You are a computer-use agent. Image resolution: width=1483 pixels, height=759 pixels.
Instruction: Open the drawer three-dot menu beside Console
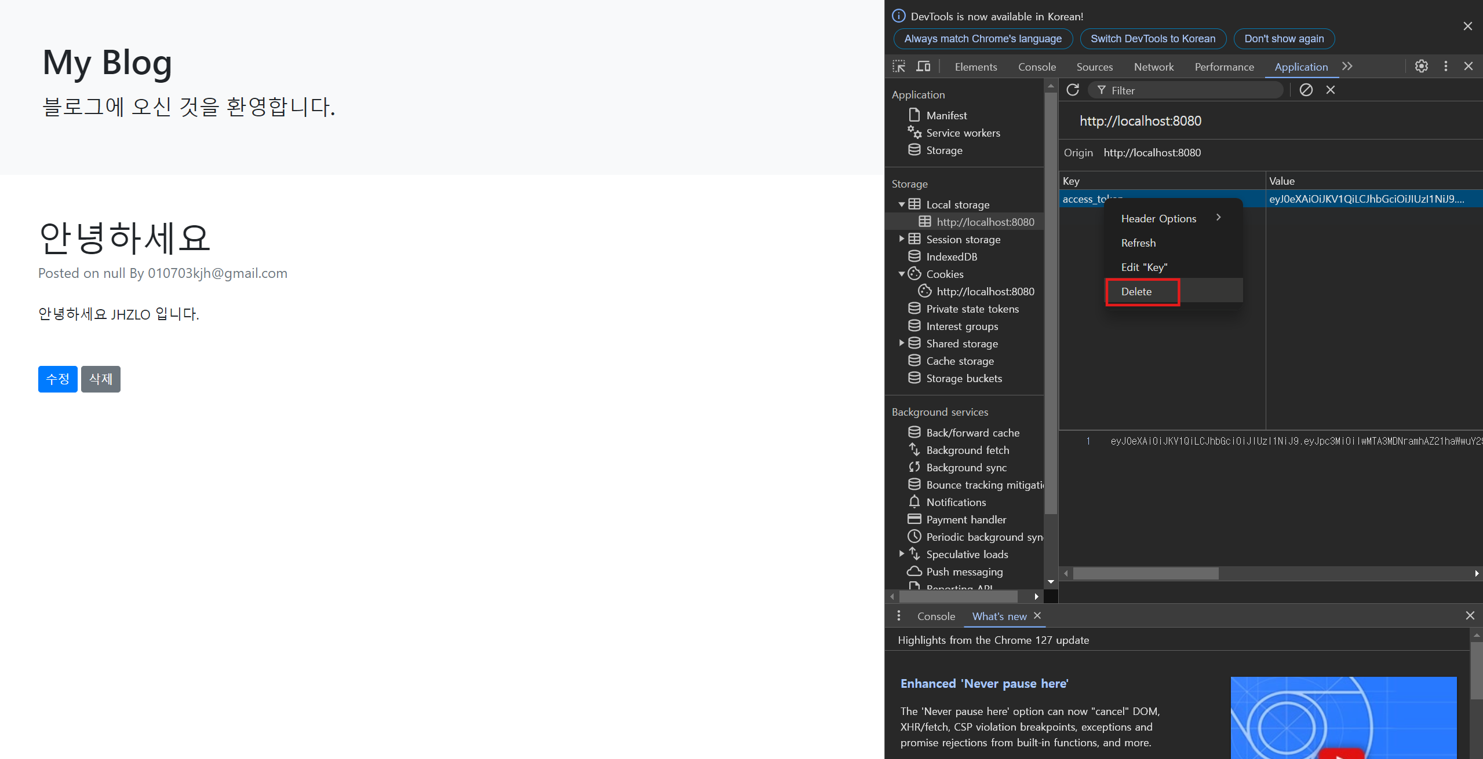pos(899,615)
